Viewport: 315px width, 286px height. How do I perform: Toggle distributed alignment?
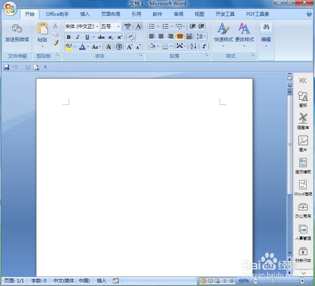pos(189,36)
